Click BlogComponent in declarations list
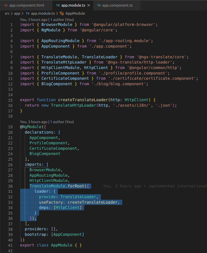Image resolution: width=207 pixels, height=253 pixels. (45, 154)
